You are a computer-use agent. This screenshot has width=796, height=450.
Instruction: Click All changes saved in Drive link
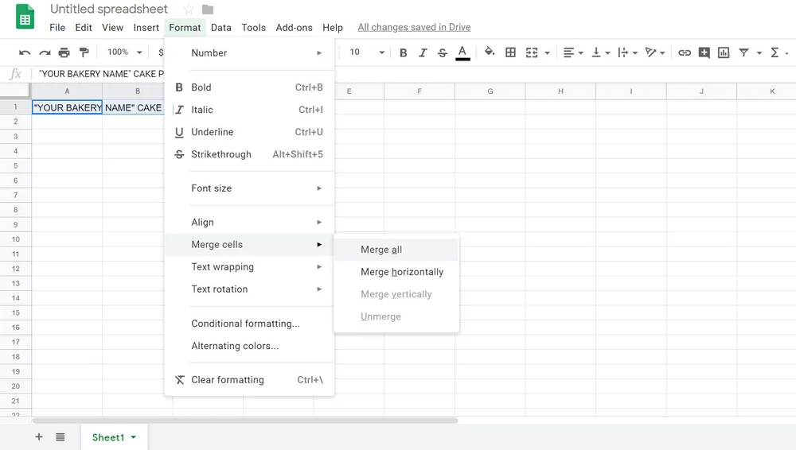tap(414, 27)
